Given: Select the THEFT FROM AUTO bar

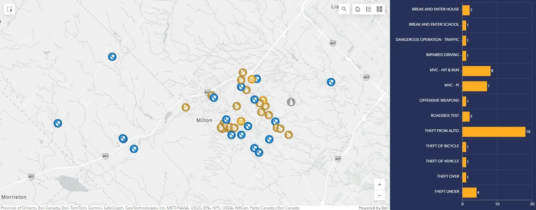Looking at the screenshot, I should [x=494, y=132].
